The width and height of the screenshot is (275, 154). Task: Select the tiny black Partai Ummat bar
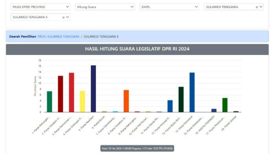click(236, 111)
